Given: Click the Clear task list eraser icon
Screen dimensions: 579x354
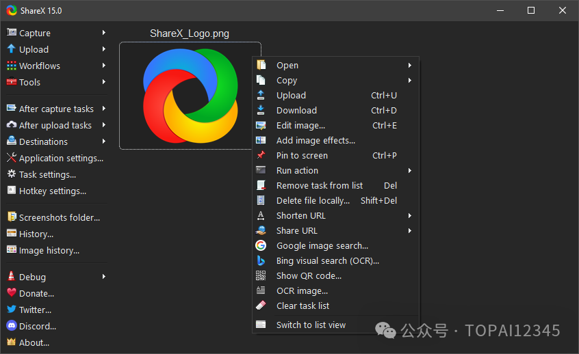Looking at the screenshot, I should click(x=261, y=306).
